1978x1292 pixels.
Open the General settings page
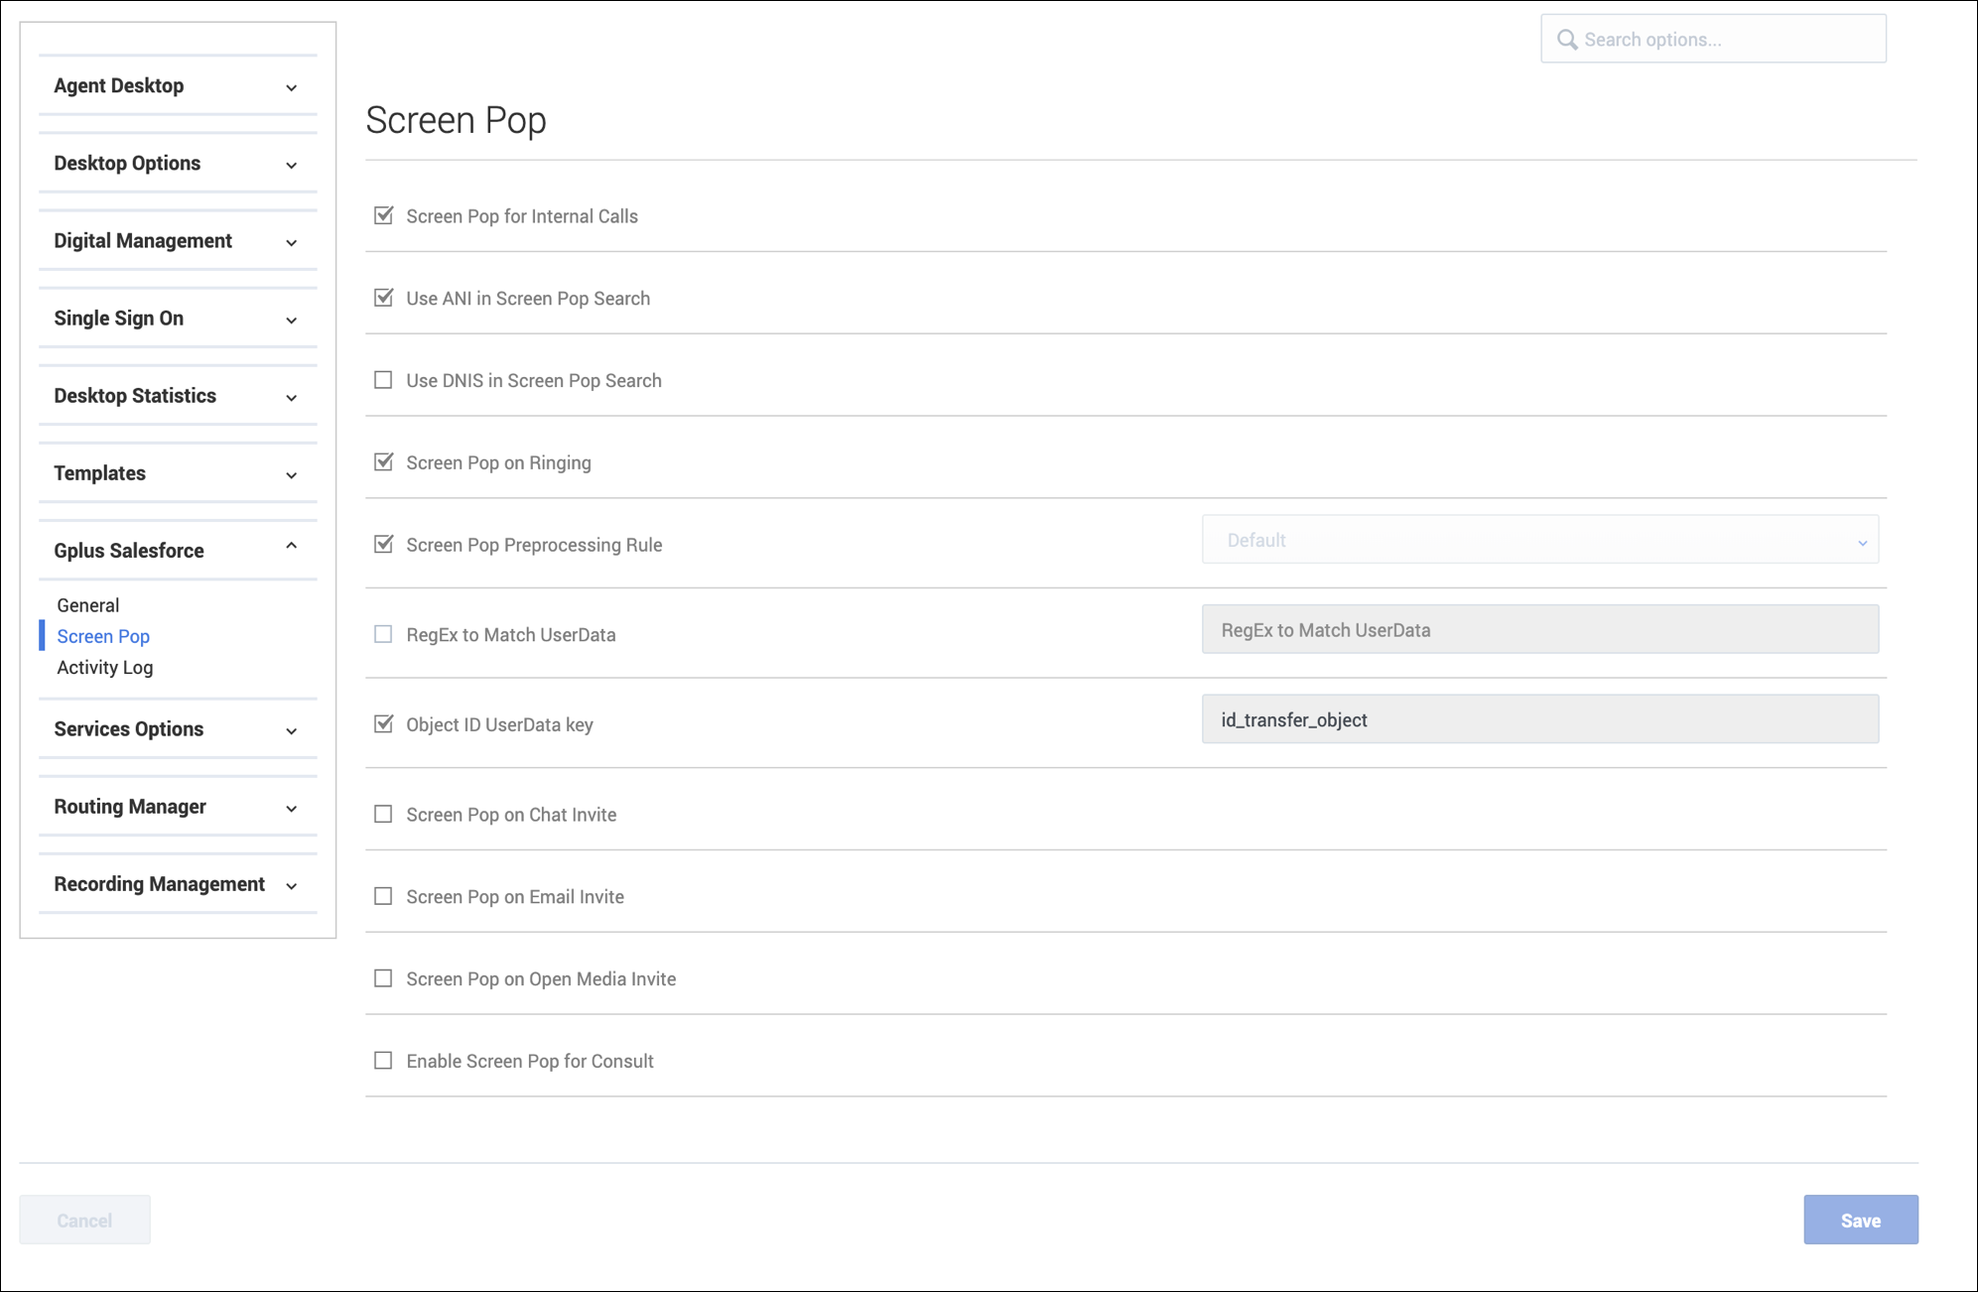coord(88,605)
